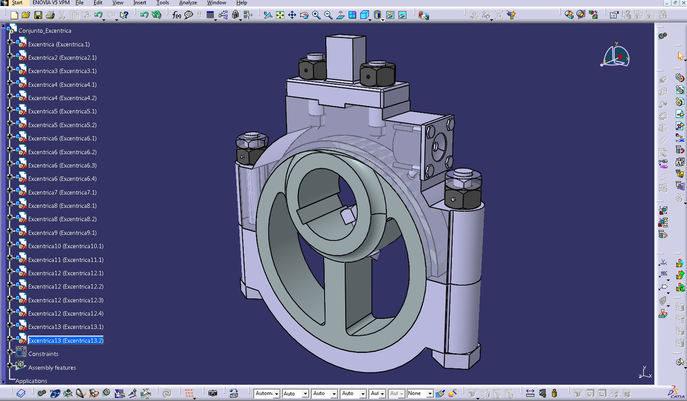Click the Print icon

[50, 16]
